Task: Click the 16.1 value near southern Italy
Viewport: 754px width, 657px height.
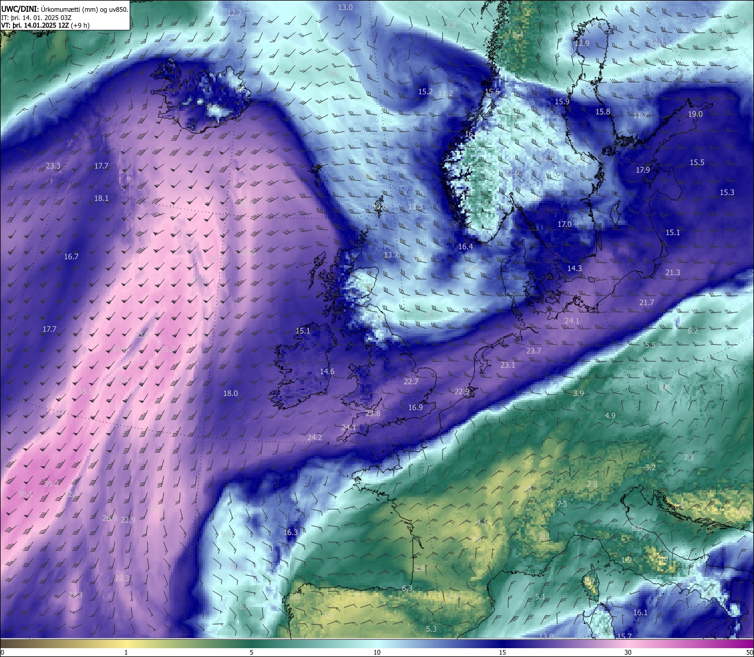Action: coord(640,613)
